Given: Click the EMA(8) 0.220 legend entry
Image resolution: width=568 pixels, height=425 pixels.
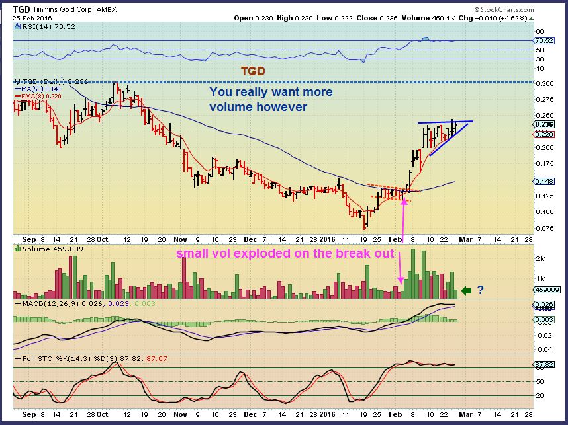Looking at the screenshot, I should coord(38,97).
